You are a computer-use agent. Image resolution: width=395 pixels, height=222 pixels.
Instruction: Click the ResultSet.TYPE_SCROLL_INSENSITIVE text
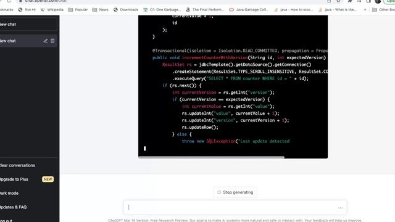(254, 72)
